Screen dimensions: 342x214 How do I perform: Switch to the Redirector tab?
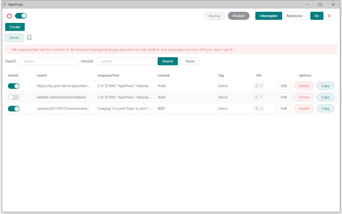coord(295,15)
